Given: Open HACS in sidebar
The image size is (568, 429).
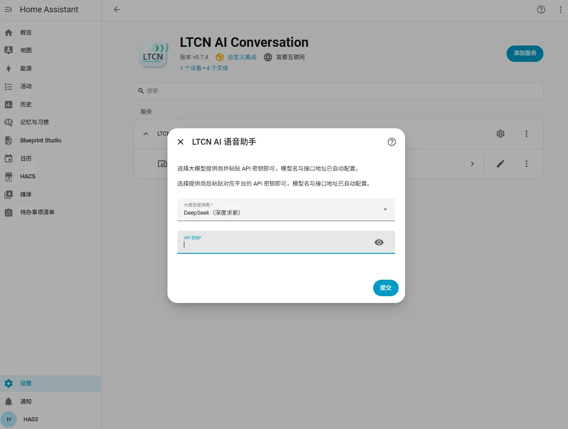Looking at the screenshot, I should pyautogui.click(x=51, y=177).
